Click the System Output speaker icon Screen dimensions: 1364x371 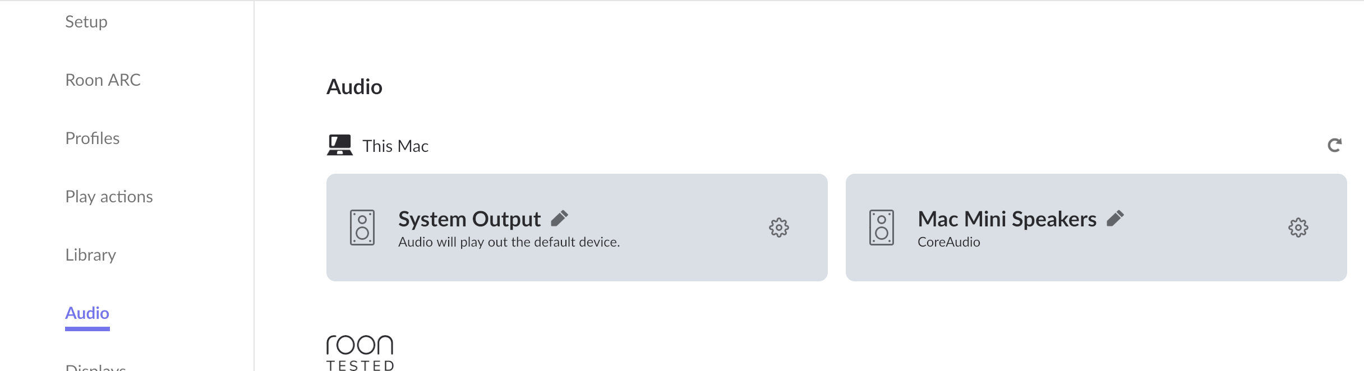(362, 228)
